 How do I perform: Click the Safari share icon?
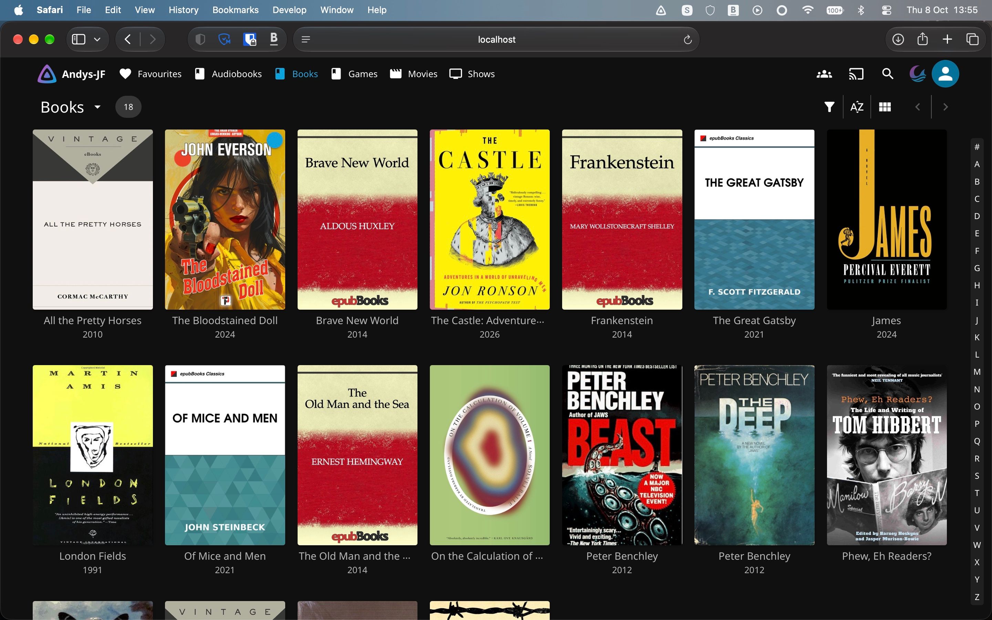[x=922, y=39]
